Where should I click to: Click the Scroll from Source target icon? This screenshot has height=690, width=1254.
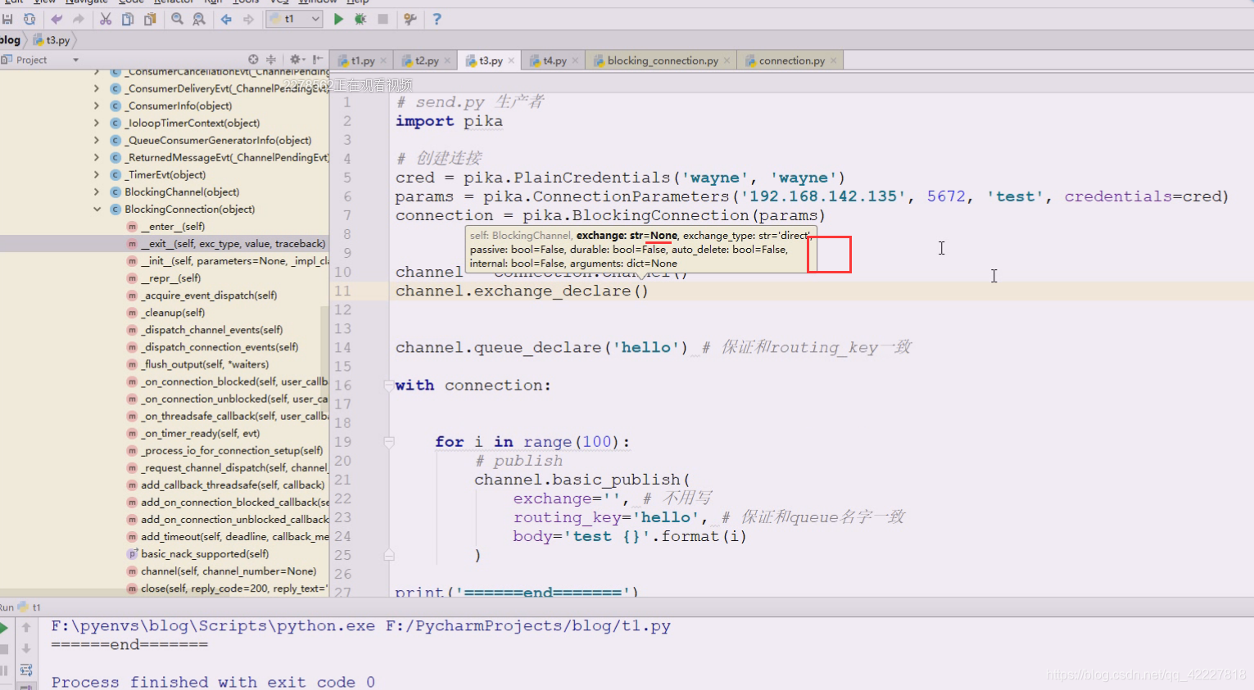[253, 60]
